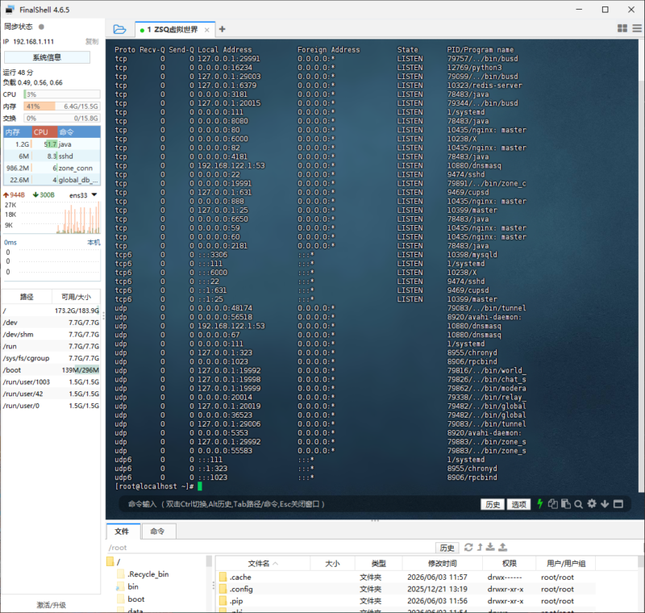Click the 本机 latency link
This screenshot has height=613, width=645.
(x=94, y=242)
